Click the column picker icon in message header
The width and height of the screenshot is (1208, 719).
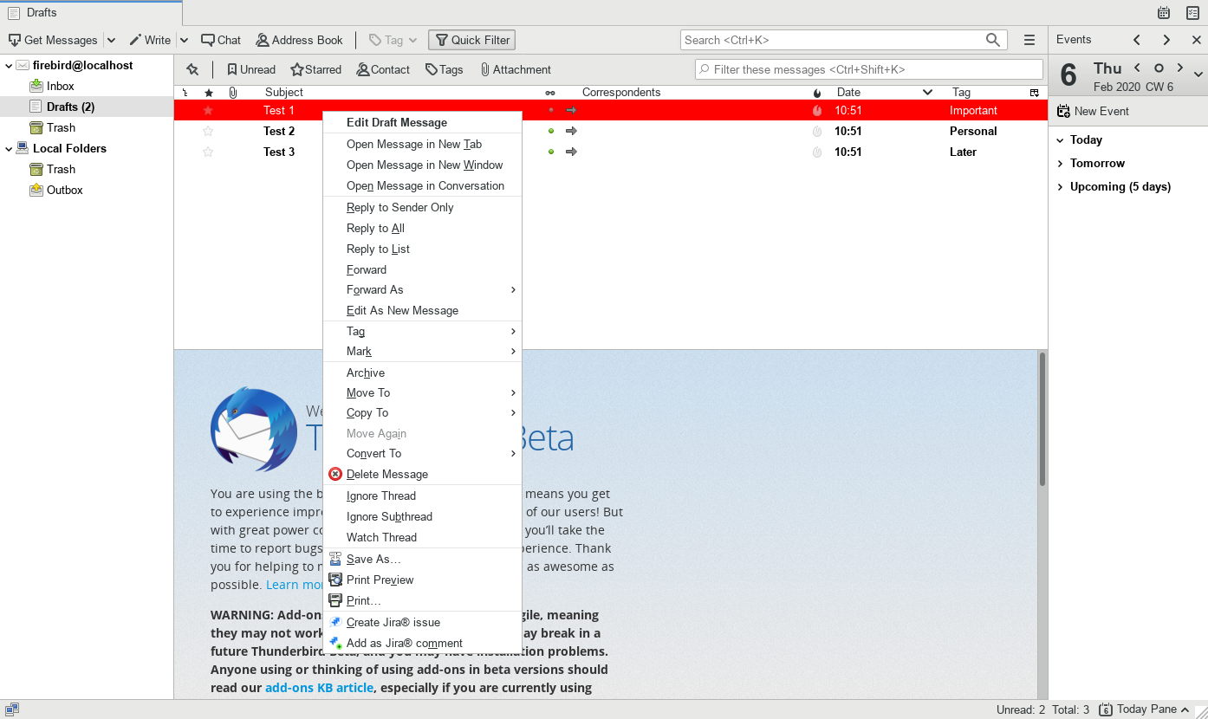click(1034, 92)
